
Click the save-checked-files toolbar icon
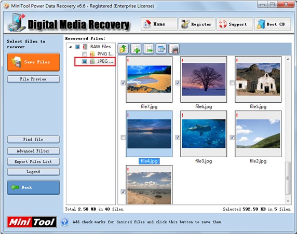(x=174, y=49)
